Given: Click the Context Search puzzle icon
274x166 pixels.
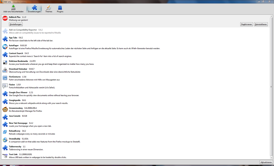Looking at the screenshot, I should click(x=5, y=55).
